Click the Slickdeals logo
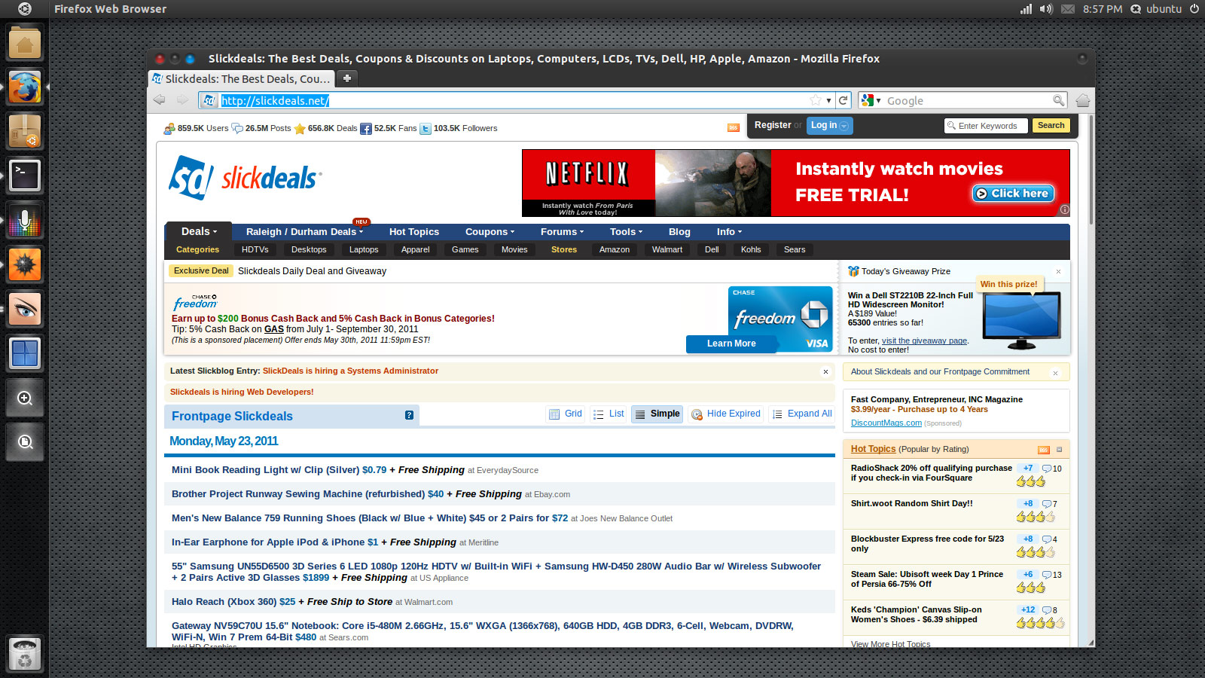 [245, 178]
